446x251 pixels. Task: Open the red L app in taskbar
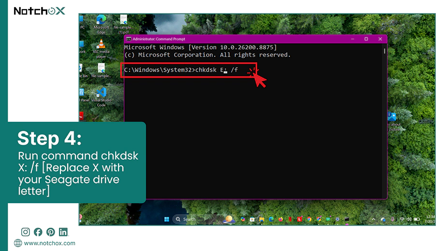pyautogui.click(x=300, y=219)
